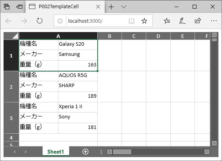Open the favorites hub icon
Screen dimensions: 222x161
point(167,21)
